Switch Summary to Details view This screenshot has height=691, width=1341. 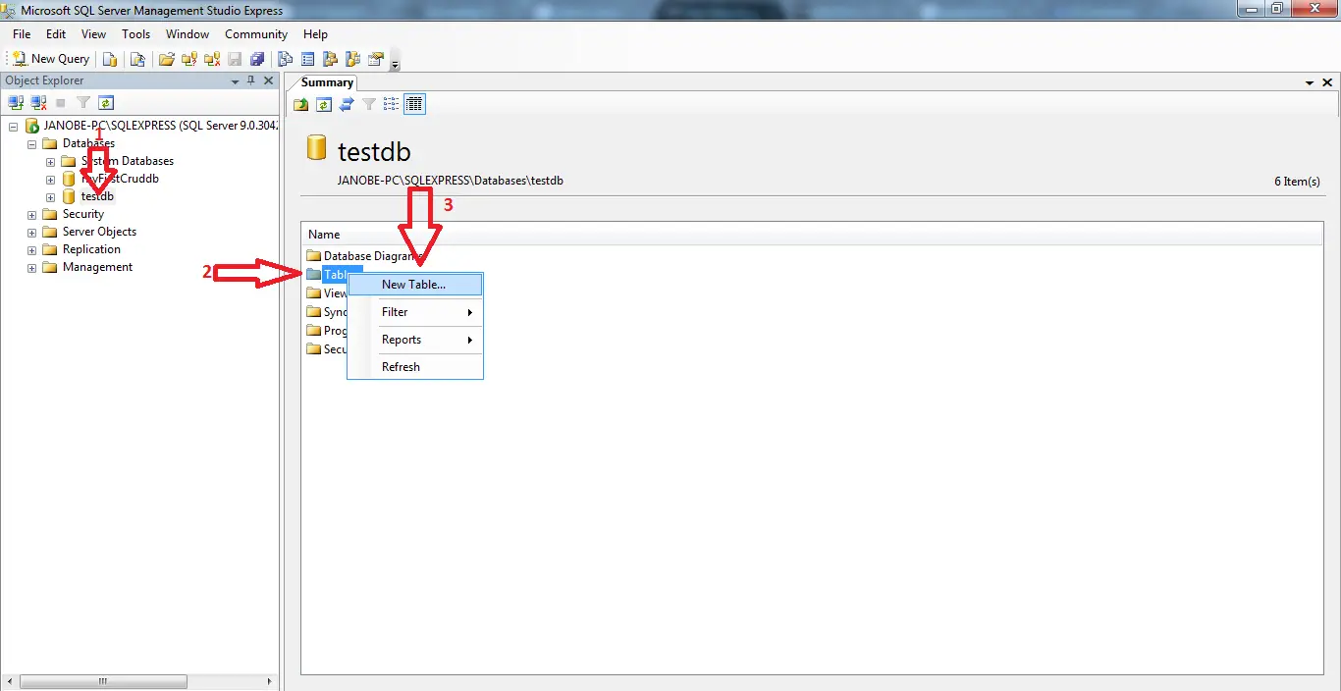414,104
